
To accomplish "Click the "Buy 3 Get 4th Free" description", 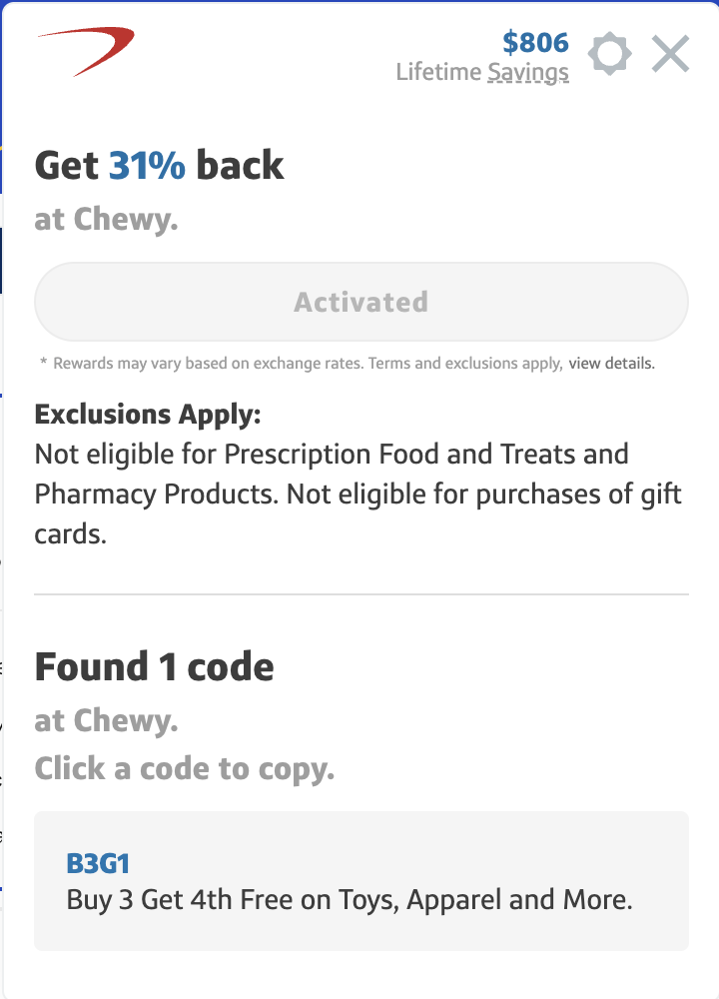I will (350, 900).
